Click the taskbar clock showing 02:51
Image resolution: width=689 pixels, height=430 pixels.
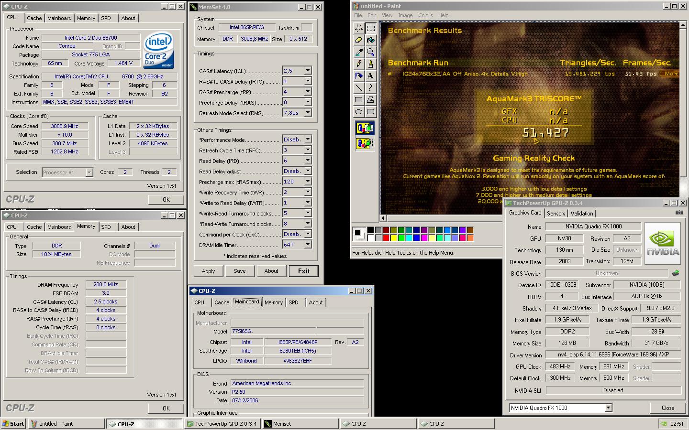pos(677,424)
